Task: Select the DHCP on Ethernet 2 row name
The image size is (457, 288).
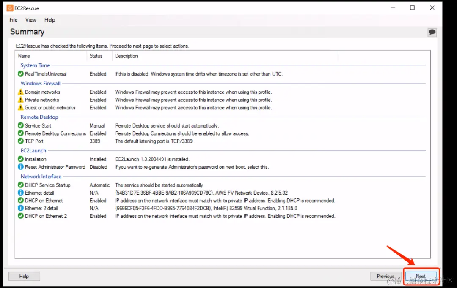Action: (46, 217)
